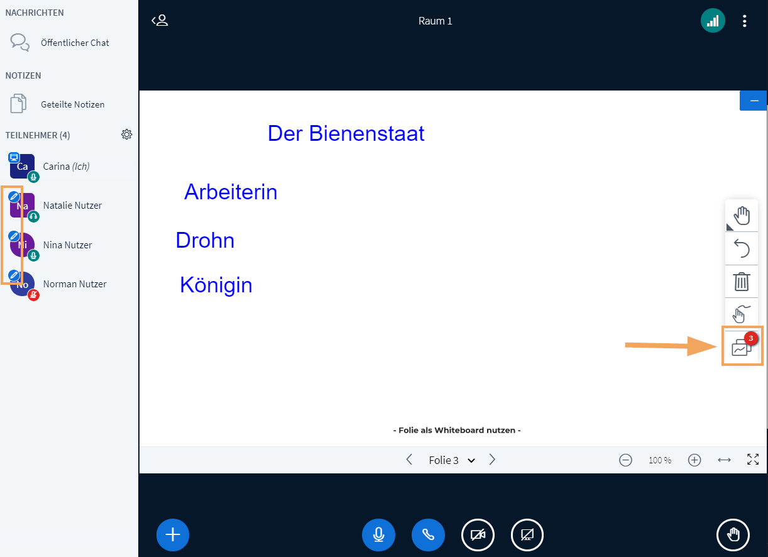Turn off multi-user whiteboard mode
The width and height of the screenshot is (768, 557).
pos(742,346)
